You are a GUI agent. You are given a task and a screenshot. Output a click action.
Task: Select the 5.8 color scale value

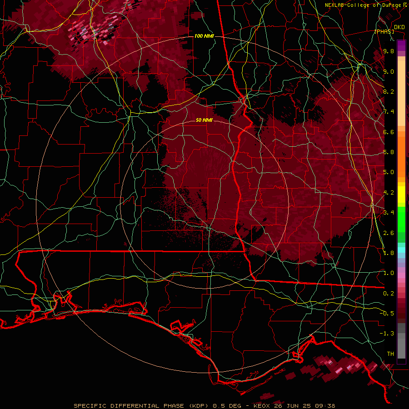[x=389, y=152]
